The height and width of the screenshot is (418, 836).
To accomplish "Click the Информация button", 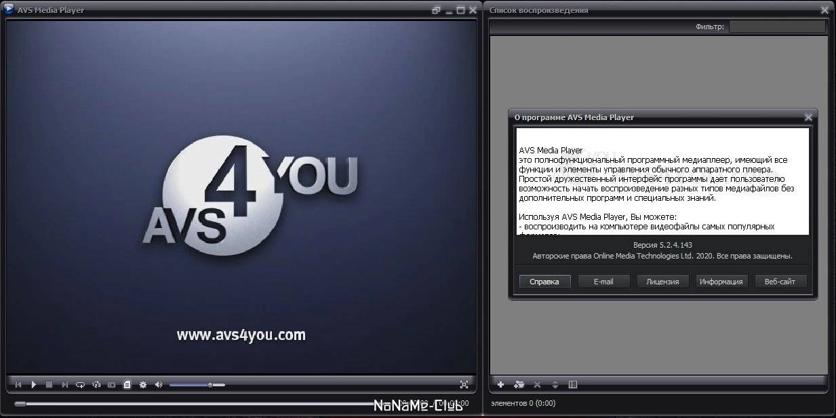I will (721, 282).
